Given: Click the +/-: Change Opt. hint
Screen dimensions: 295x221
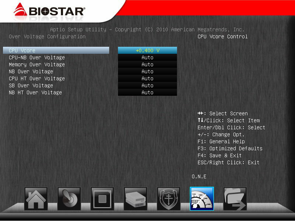Looking at the screenshot, I should pos(221,134).
